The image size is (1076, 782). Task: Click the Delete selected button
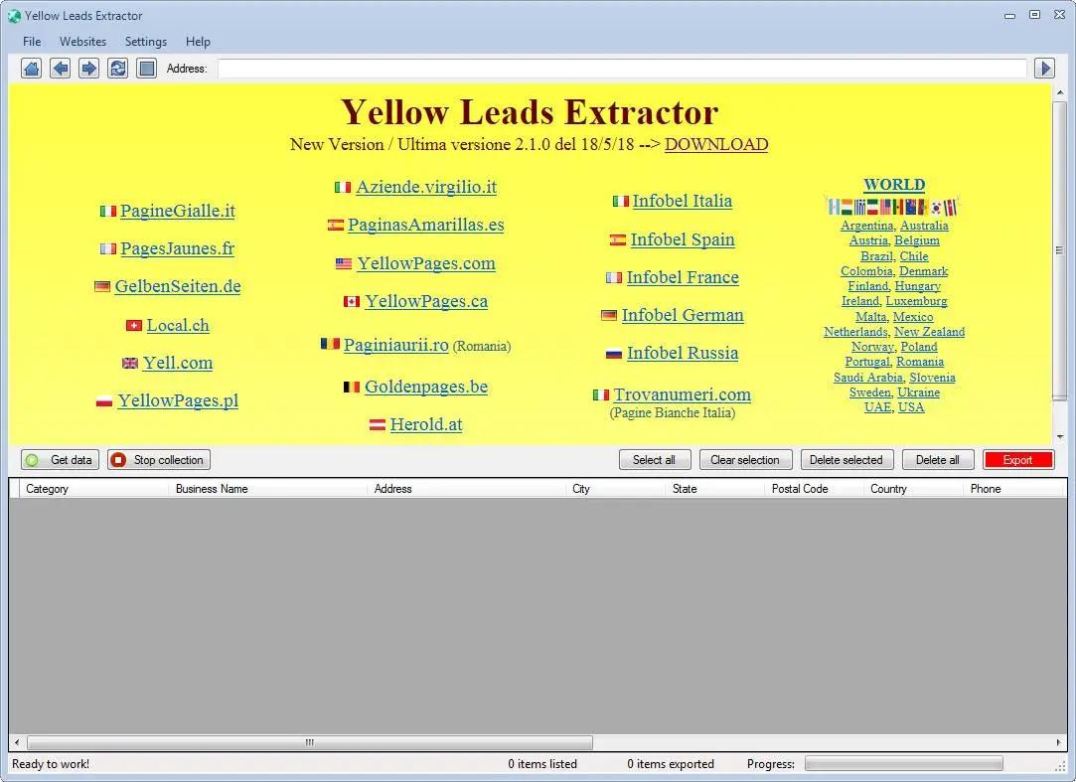coord(845,460)
